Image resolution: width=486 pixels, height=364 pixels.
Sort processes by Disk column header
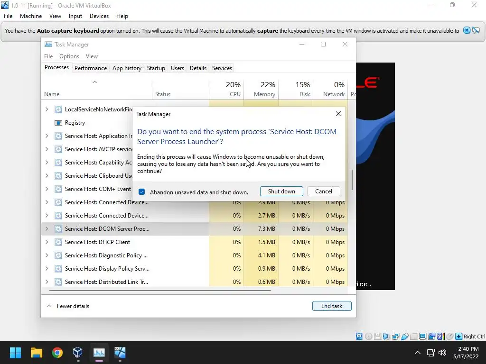(x=296, y=89)
